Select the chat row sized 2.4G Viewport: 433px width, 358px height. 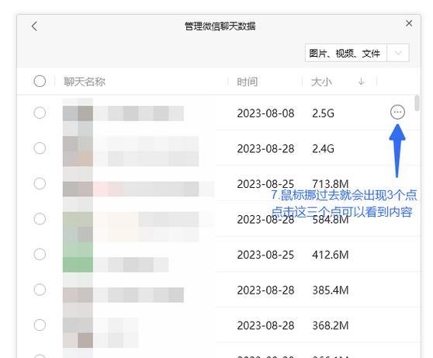(40, 148)
